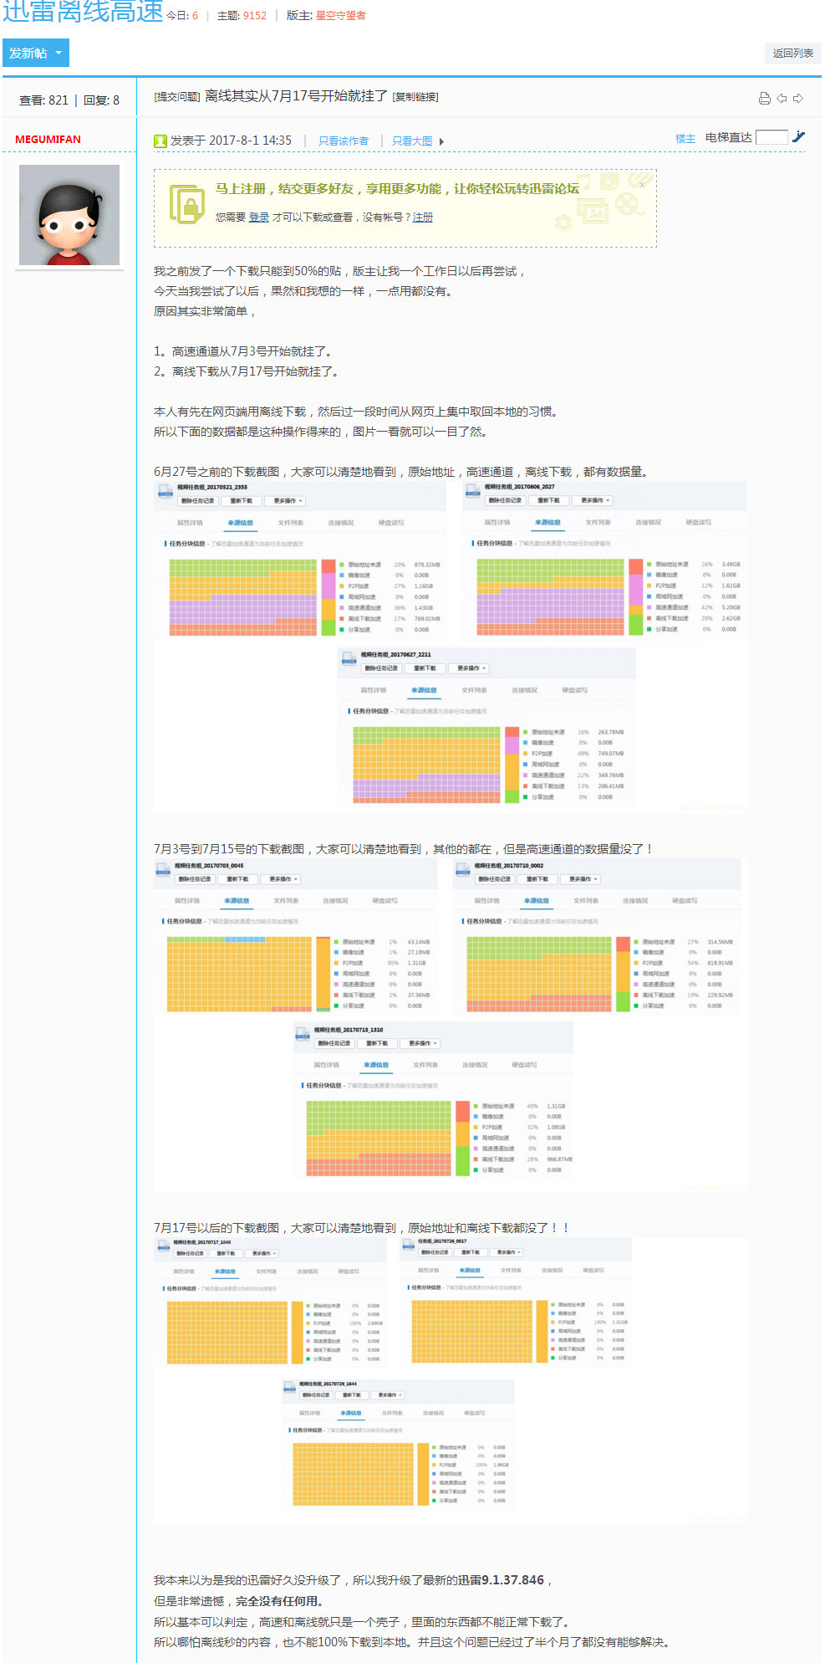Viewport: 825px width, 1663px height.
Task: Click the 返回列表 button
Action: point(792,54)
